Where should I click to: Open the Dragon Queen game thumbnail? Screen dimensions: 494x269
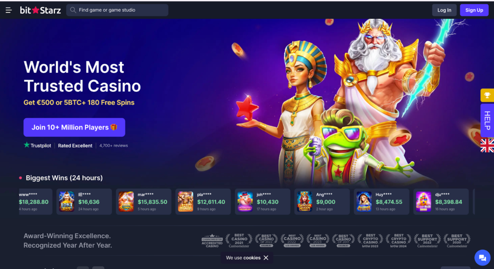305,202
